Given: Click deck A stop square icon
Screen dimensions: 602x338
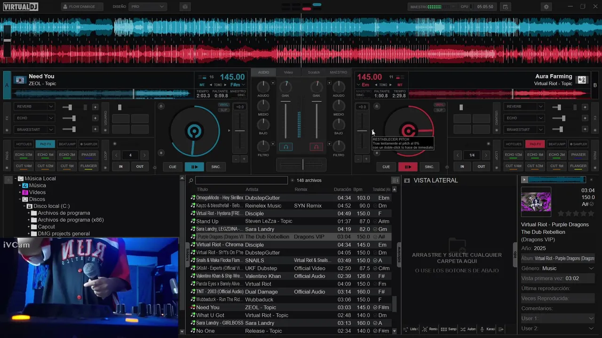Looking at the screenshot, I should (161, 153).
